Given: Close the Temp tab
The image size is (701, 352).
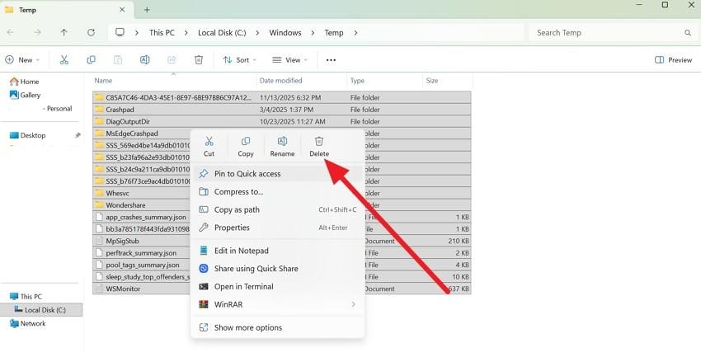Looking at the screenshot, I should pos(122,9).
